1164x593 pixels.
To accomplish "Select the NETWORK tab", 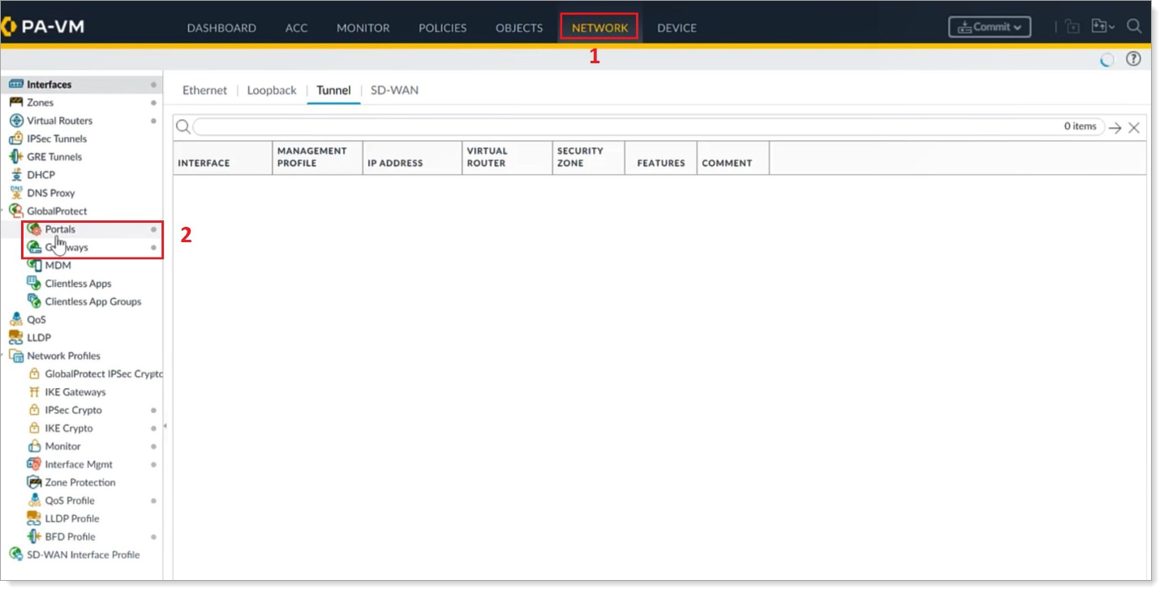I will pos(599,28).
